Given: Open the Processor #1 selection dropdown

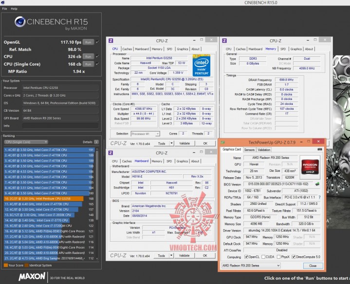Looking at the screenshot, I should [x=146, y=134].
